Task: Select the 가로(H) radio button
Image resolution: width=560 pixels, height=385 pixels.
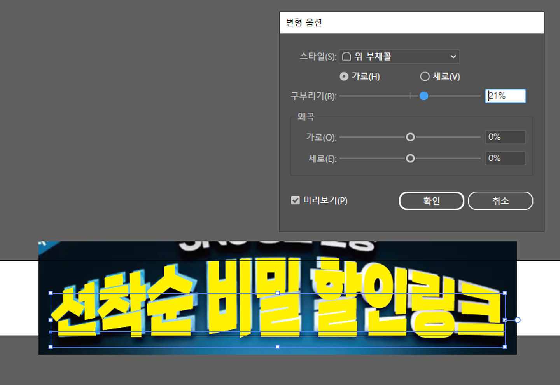Action: tap(344, 77)
